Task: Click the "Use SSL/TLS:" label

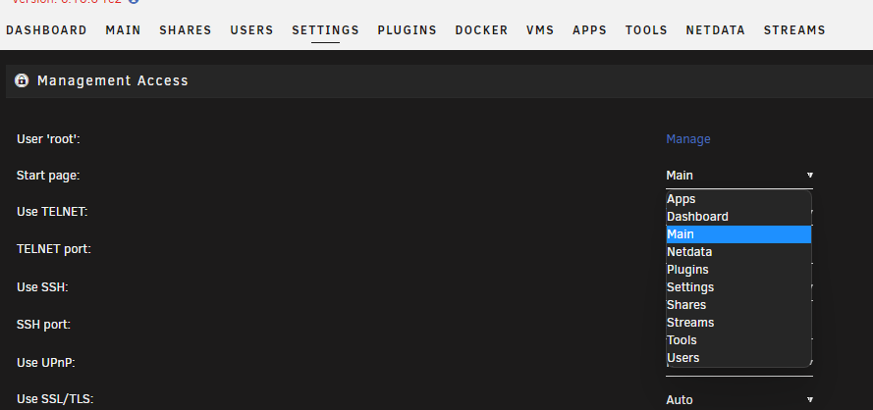Action: point(55,399)
